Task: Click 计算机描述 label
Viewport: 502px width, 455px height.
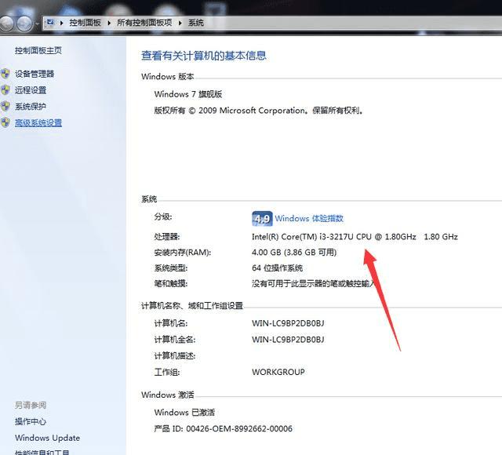Action: (175, 355)
